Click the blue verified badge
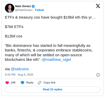Viewport: 105px width, 98px height. (33, 6)
